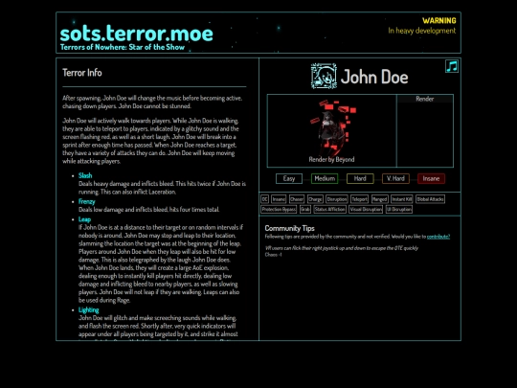Click the Charge tag
This screenshot has height=388, width=517.
[x=315, y=199]
